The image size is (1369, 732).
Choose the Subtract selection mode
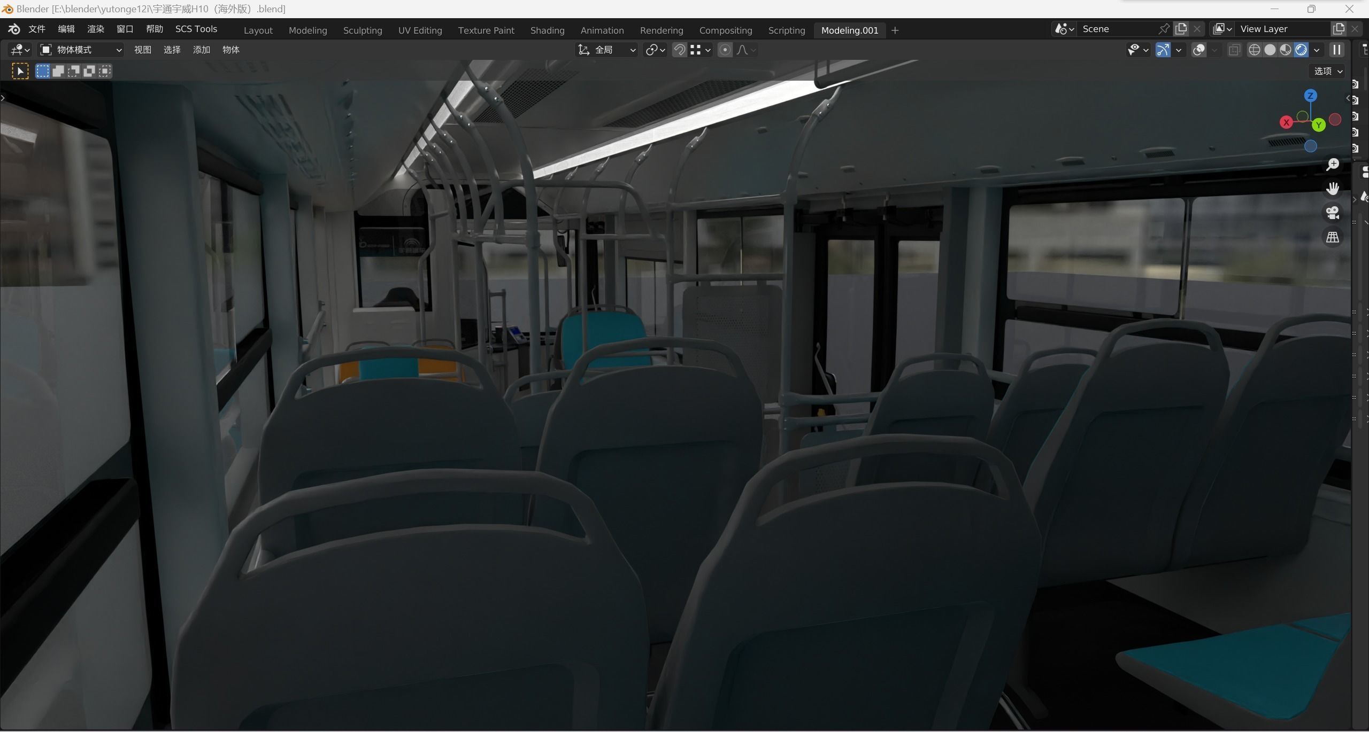coord(74,71)
